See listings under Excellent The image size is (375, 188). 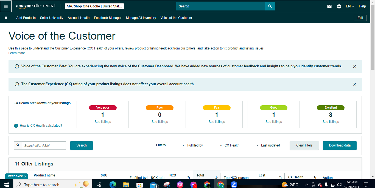331,122
